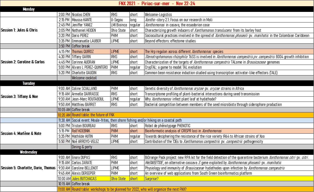Click the '2:00 PM' time cell

point(64,14)
